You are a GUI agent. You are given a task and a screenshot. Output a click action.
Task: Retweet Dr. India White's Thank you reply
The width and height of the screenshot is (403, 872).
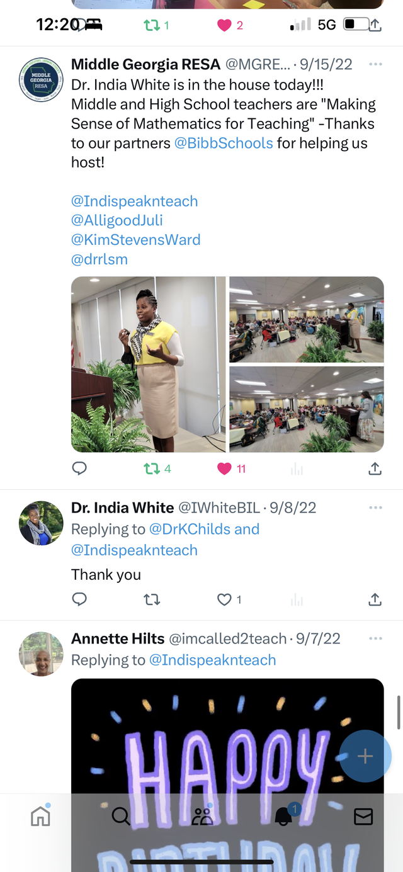[x=151, y=599]
